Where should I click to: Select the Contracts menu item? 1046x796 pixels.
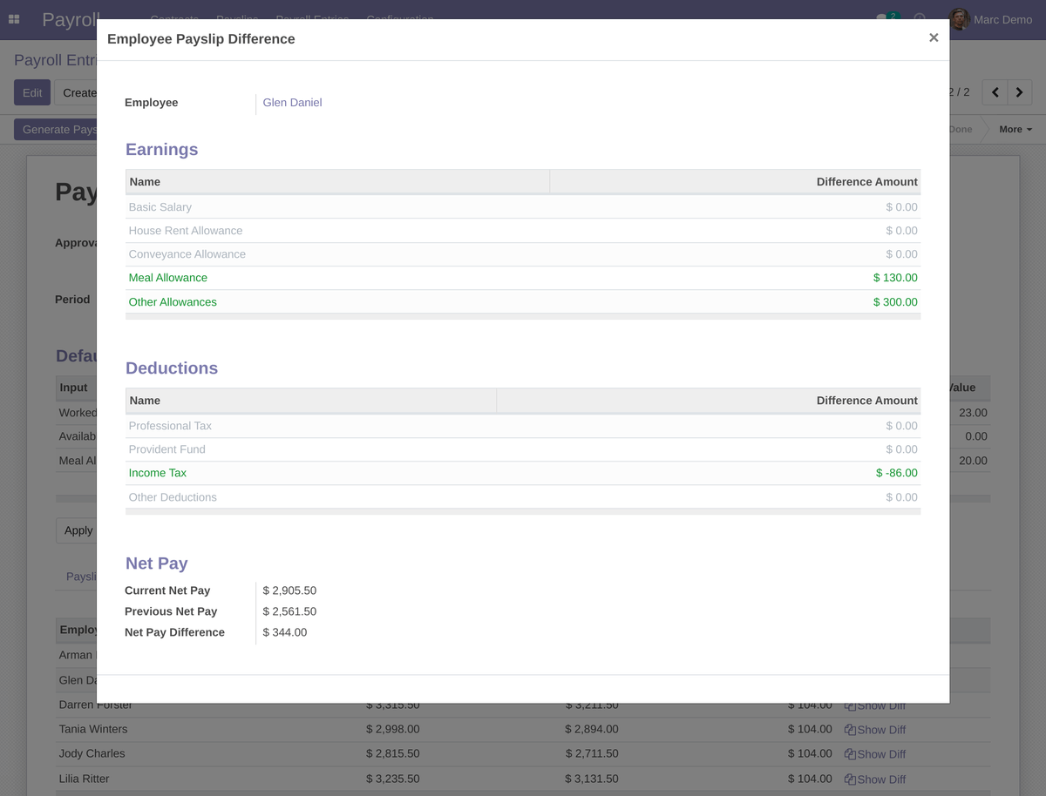174,18
